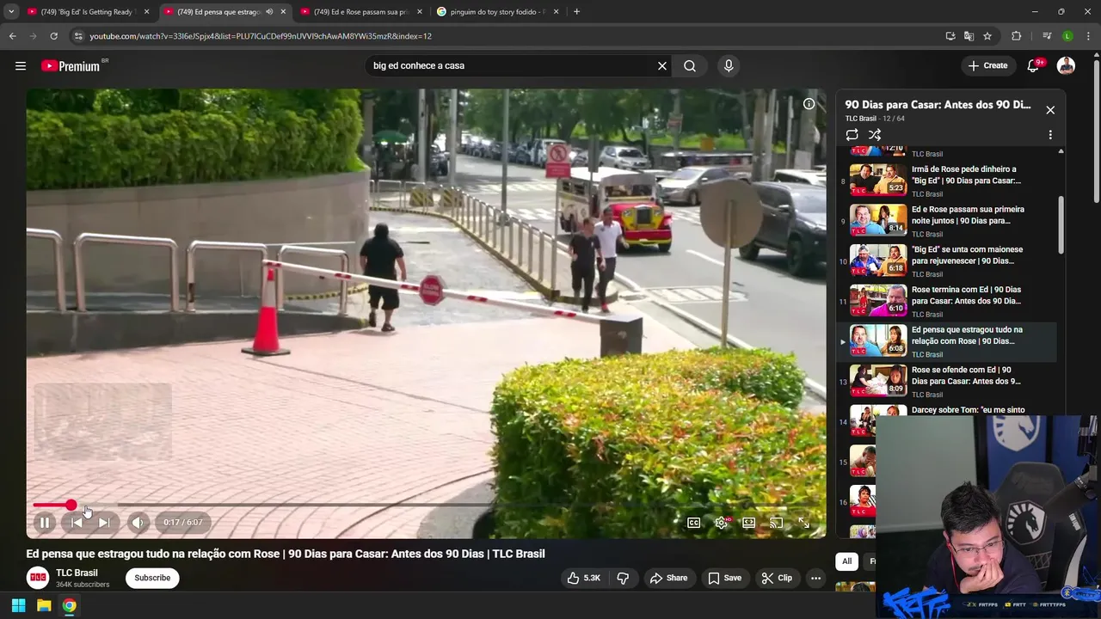The image size is (1101, 619).
Task: Translate this page icon
Action: point(969,36)
